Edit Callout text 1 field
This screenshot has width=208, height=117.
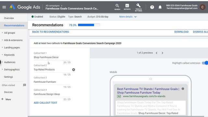point(52,57)
